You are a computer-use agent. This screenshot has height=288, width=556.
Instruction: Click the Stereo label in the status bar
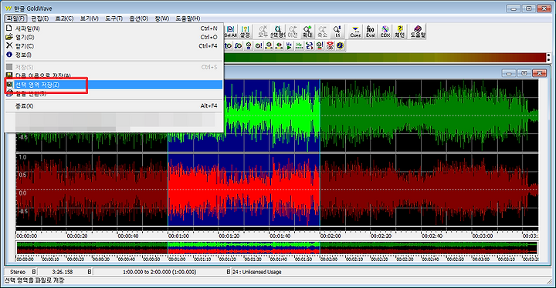click(17, 272)
